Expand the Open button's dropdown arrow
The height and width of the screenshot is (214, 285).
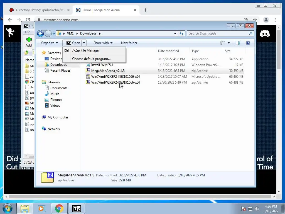click(x=84, y=43)
